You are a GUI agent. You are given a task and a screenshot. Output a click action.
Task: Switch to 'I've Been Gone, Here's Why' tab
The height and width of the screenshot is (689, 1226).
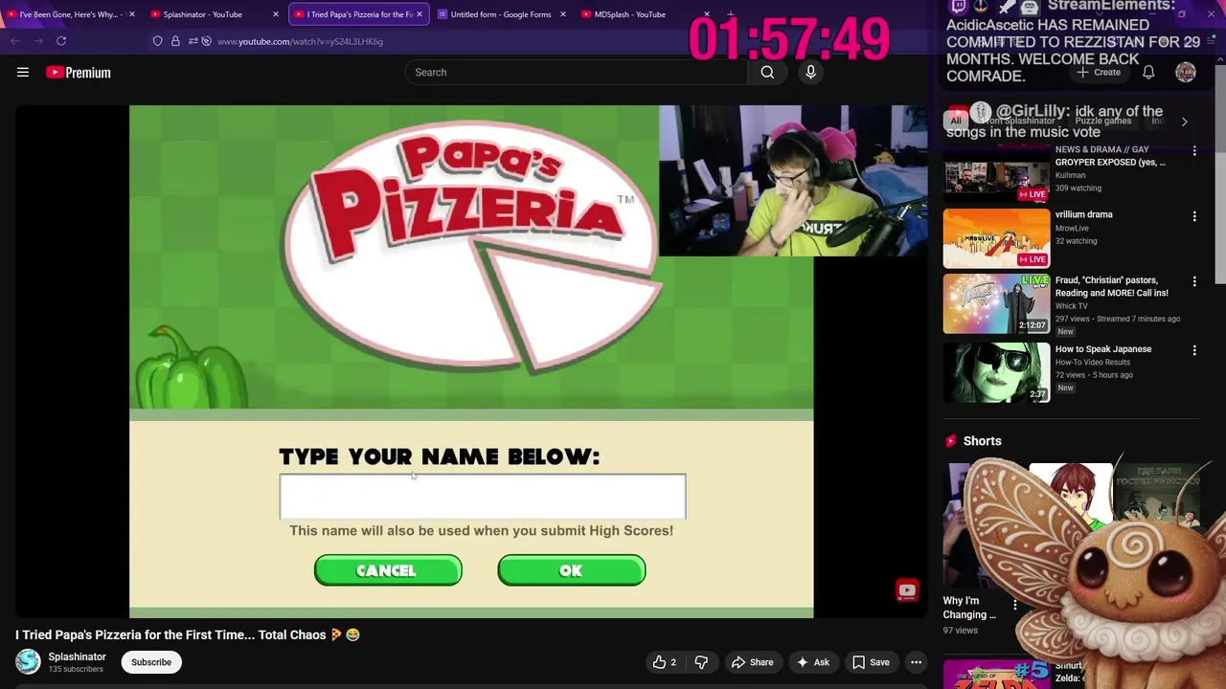[x=69, y=14]
